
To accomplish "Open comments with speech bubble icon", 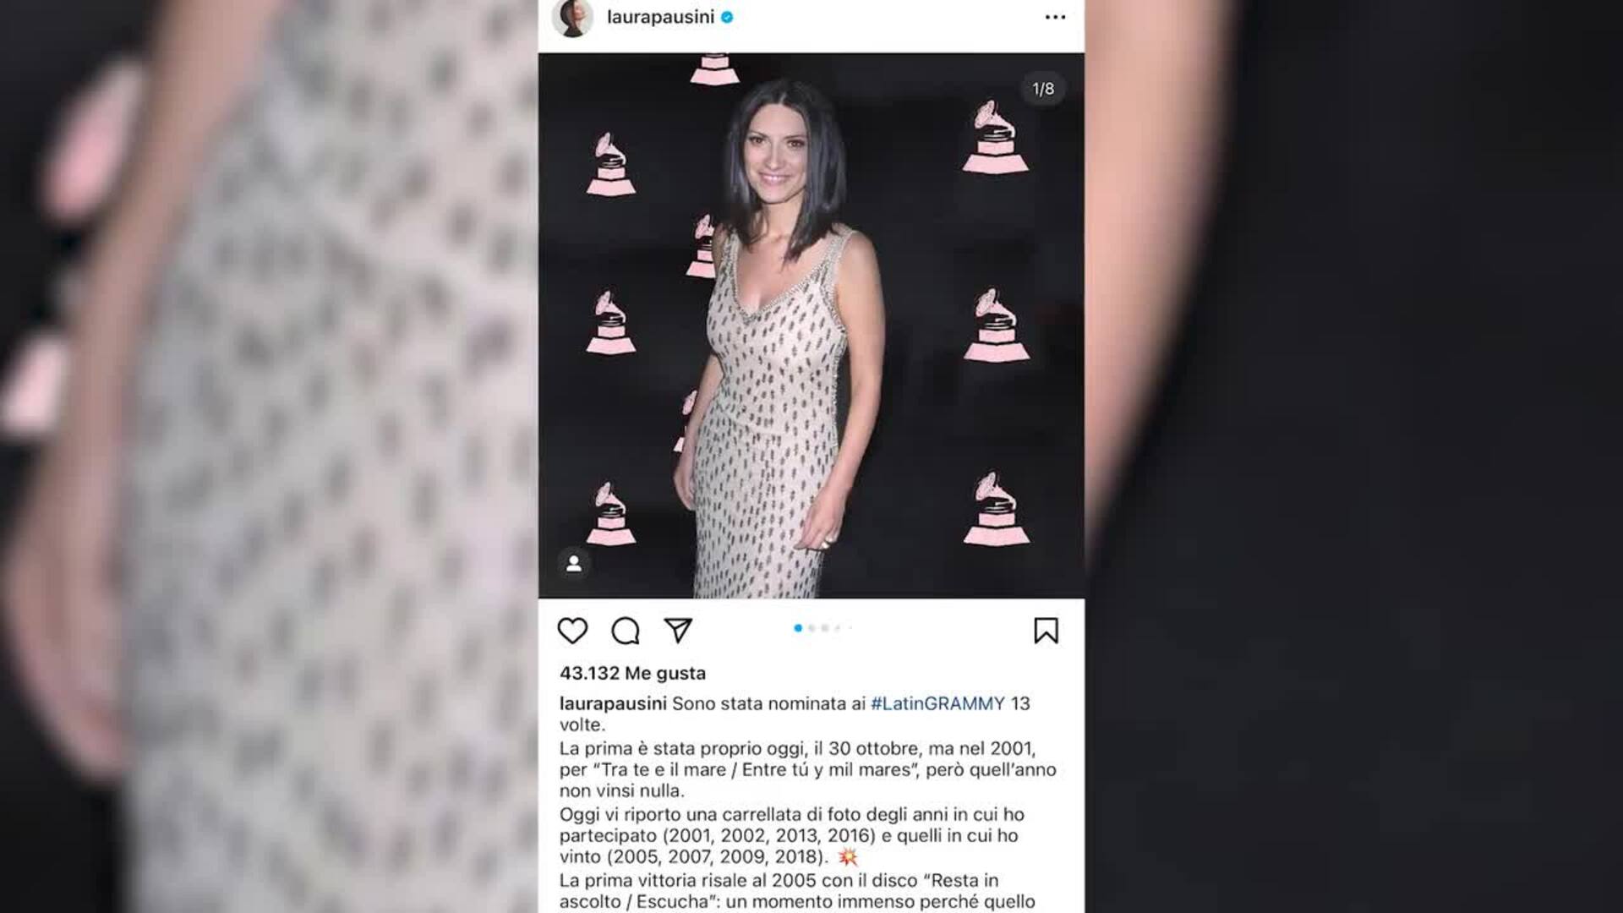I will 626,631.
